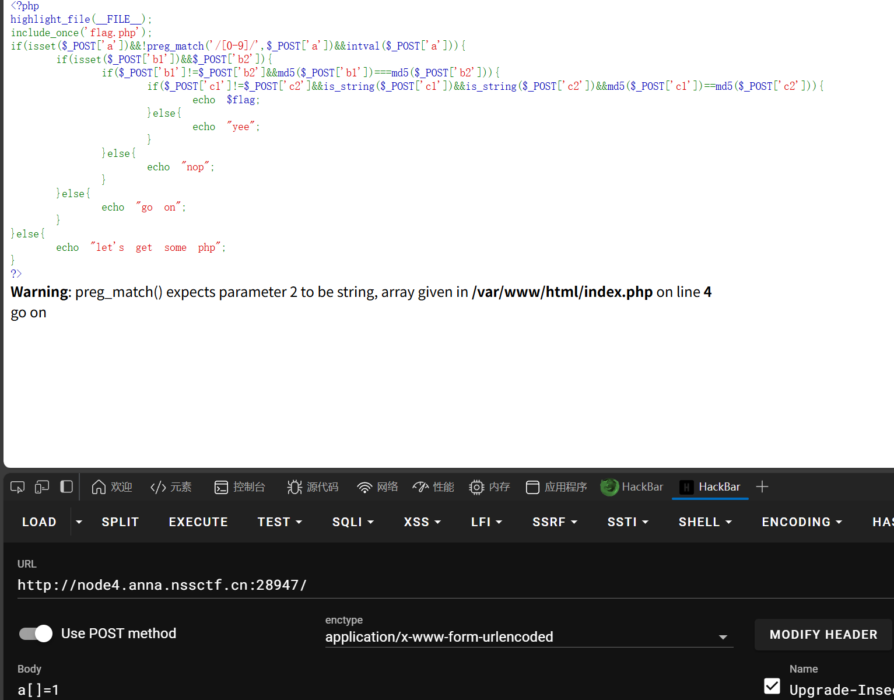Open the SQLI dropdown menu

point(353,522)
